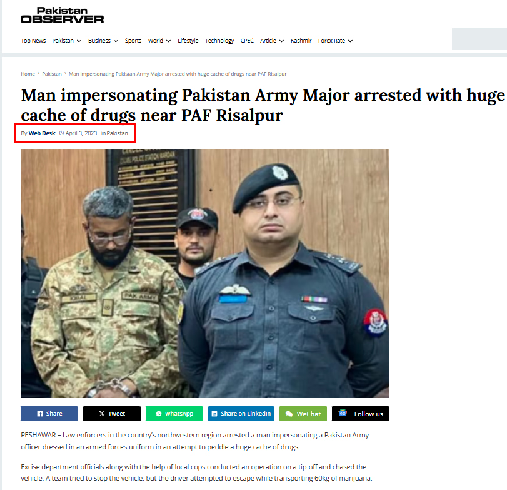Image resolution: width=507 pixels, height=490 pixels.
Task: Click the Home breadcrumb link
Action: (x=28, y=74)
